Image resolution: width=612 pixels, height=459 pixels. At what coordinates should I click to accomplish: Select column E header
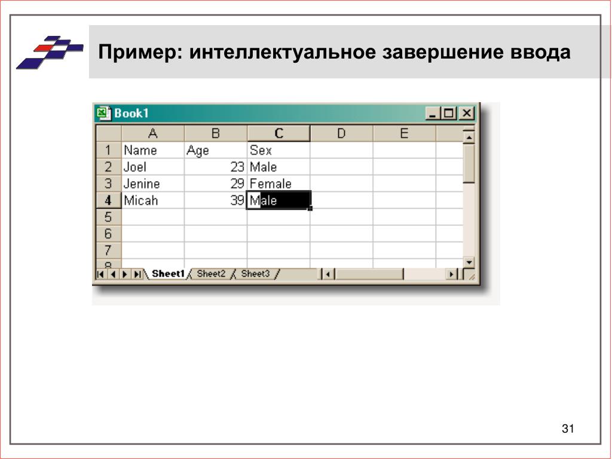point(405,133)
